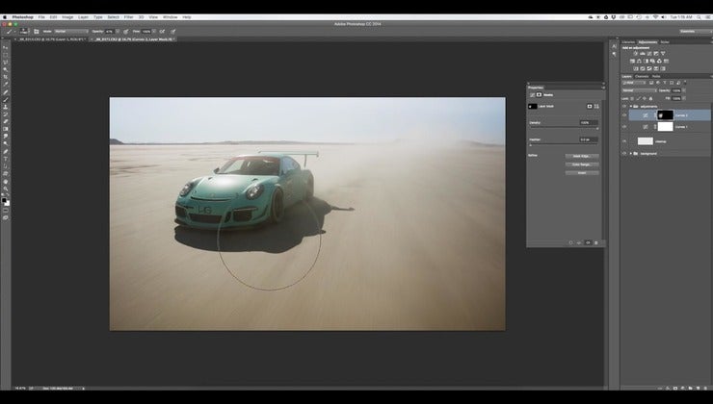Select the Pen tool
This screenshot has width=713, height=404.
[6, 151]
